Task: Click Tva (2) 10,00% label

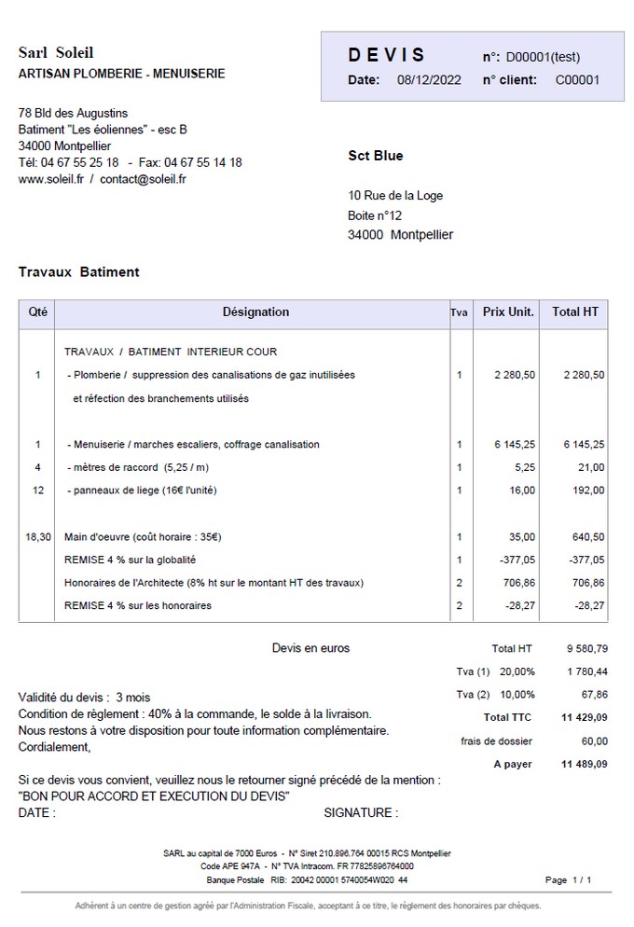Action: click(x=495, y=695)
